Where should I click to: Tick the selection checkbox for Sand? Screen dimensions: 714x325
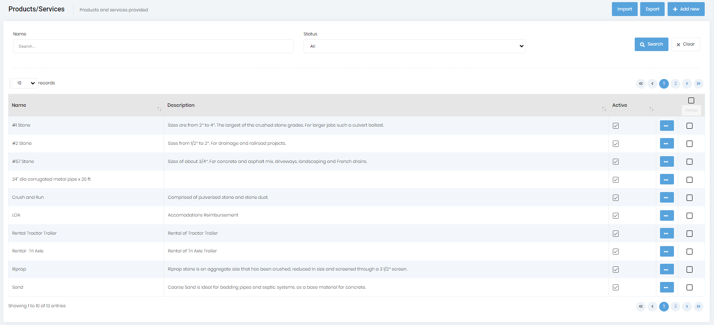point(690,287)
